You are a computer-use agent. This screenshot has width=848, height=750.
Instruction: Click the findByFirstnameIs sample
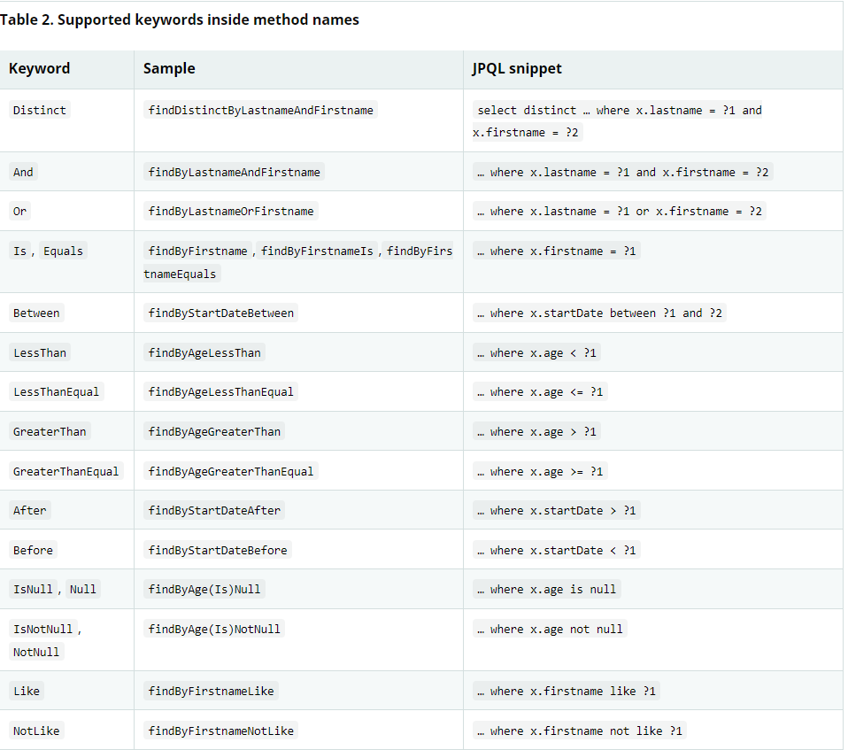click(x=317, y=251)
